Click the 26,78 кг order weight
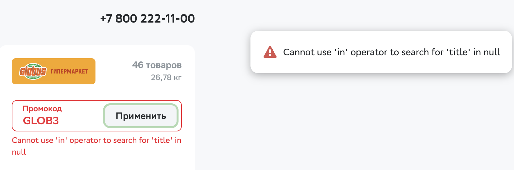This screenshot has height=170, width=514. click(x=166, y=77)
